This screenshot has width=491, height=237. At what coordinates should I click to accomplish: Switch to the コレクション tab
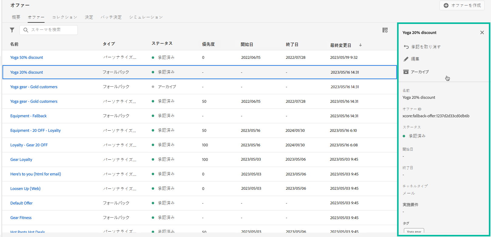pyautogui.click(x=65, y=17)
